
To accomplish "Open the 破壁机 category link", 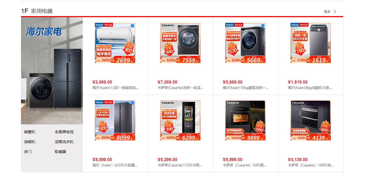I will coord(30,132).
